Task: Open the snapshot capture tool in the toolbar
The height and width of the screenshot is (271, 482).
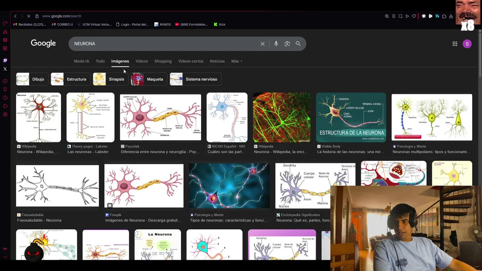Action: click(x=400, y=16)
